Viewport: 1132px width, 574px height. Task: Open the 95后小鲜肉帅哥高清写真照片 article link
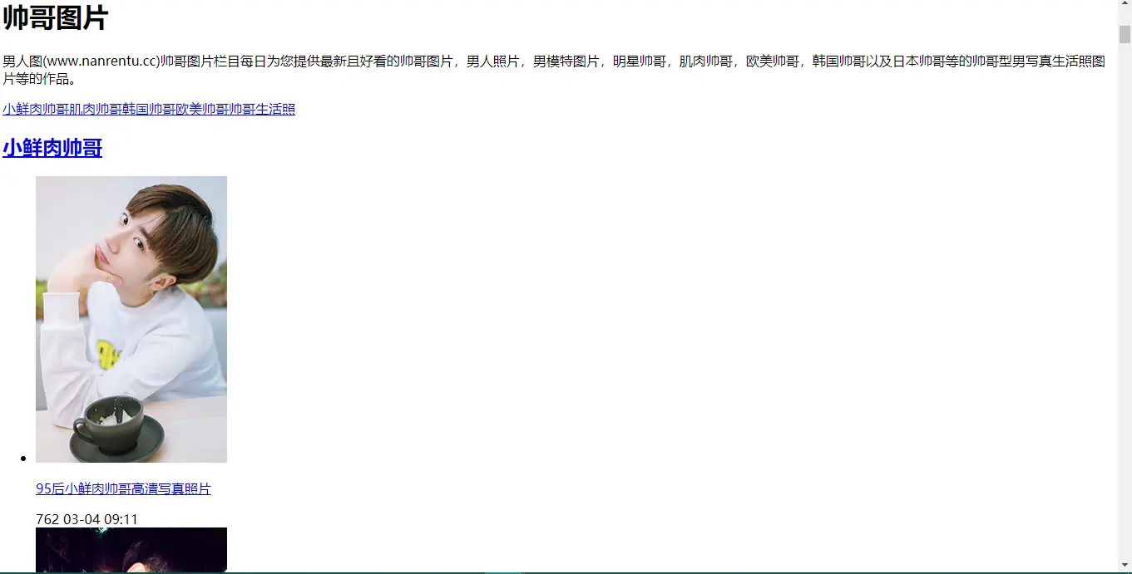click(x=122, y=488)
